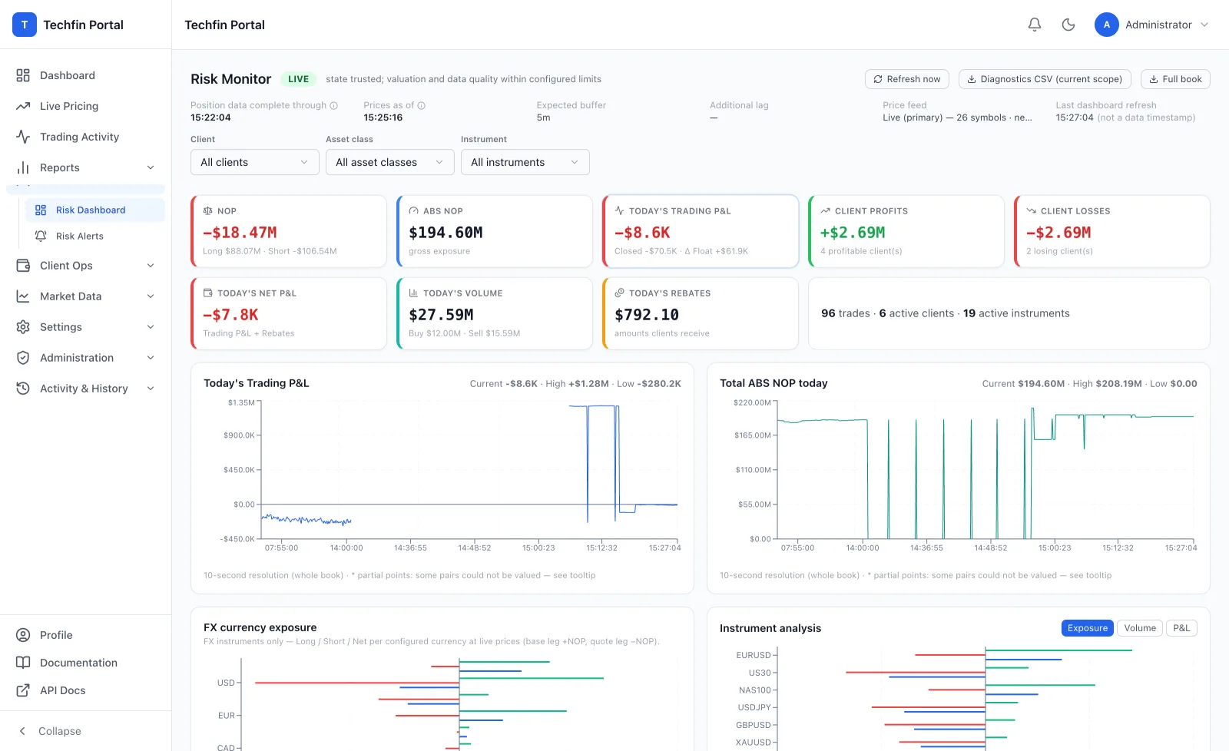Click the Live Pricing trend icon
Image resolution: width=1229 pixels, height=751 pixels.
click(x=23, y=106)
